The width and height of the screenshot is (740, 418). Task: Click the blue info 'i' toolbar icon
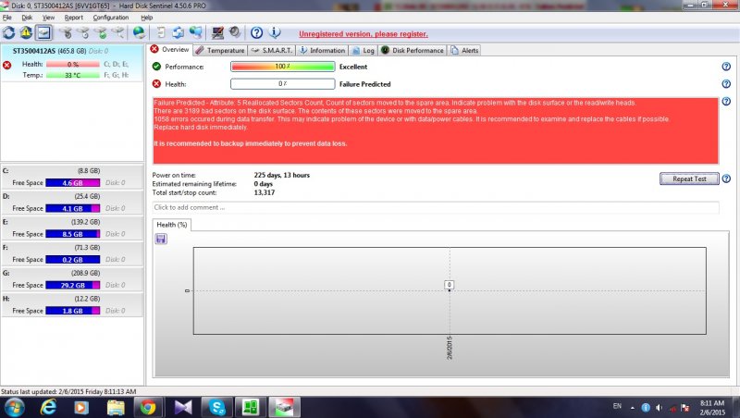pyautogui.click(x=275, y=33)
